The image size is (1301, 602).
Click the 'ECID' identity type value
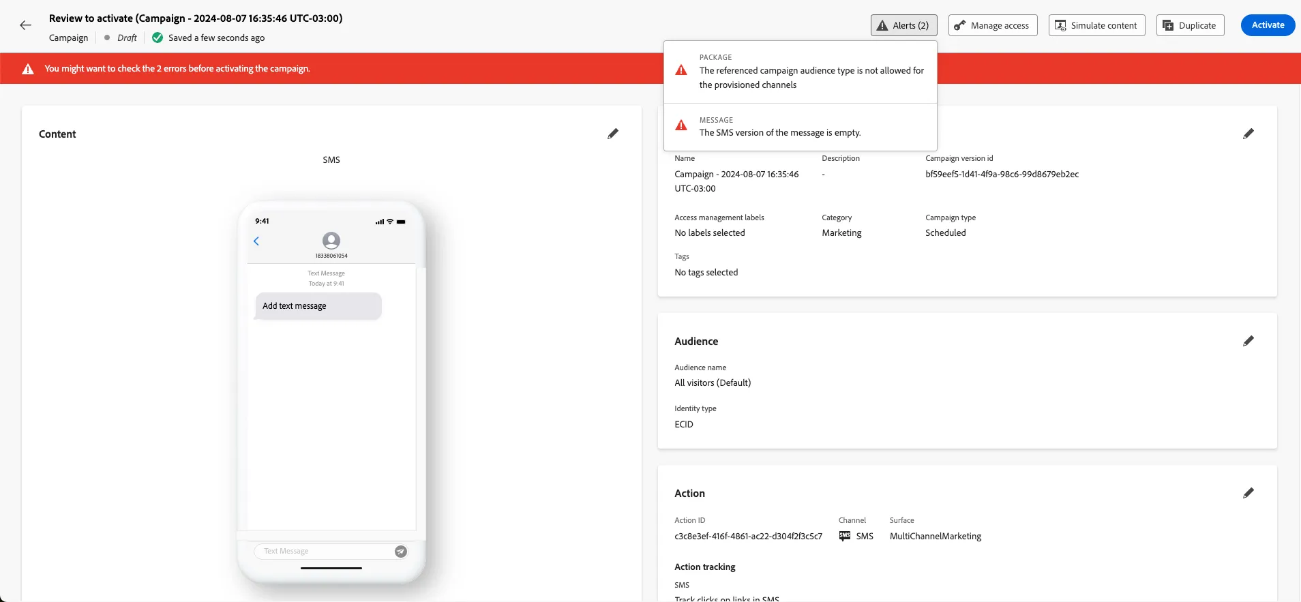click(684, 425)
